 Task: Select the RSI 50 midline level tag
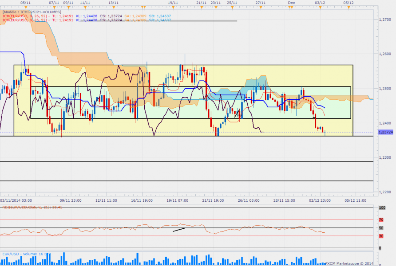tap(381, 228)
